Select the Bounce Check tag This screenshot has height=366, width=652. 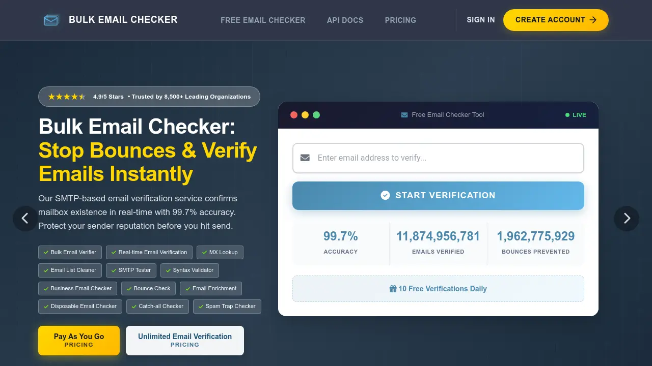(x=149, y=289)
